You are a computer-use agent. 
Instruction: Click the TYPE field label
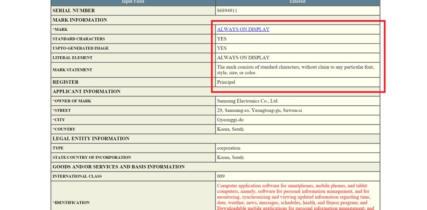(58, 148)
